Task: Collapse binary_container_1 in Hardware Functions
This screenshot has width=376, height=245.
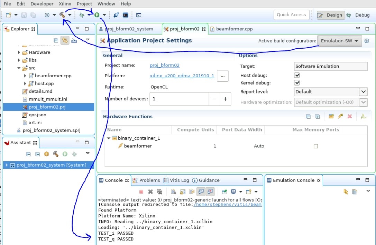Action: 109,138
